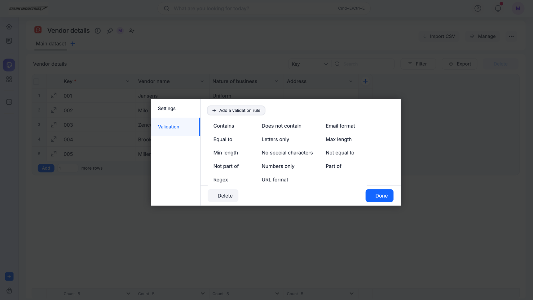Open the datasets icon in the sidebar
Viewport: 533px width, 300px height.
pos(9,65)
